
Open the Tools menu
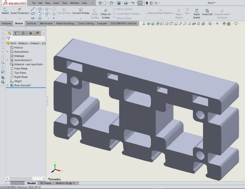tap(65, 3)
